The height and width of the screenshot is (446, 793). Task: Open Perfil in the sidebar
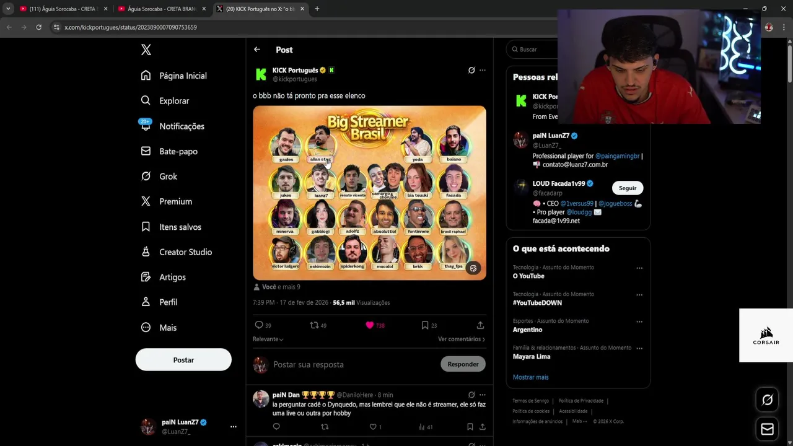(x=159, y=302)
